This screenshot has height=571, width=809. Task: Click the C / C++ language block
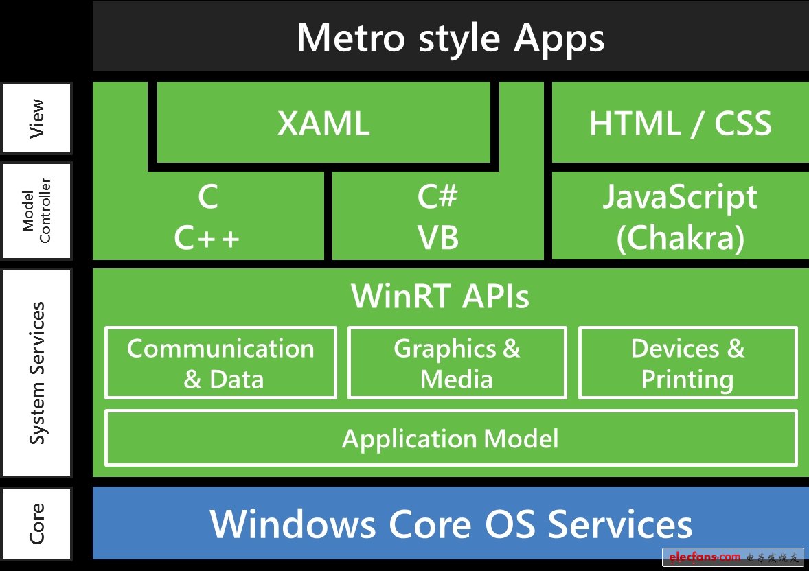coord(206,216)
